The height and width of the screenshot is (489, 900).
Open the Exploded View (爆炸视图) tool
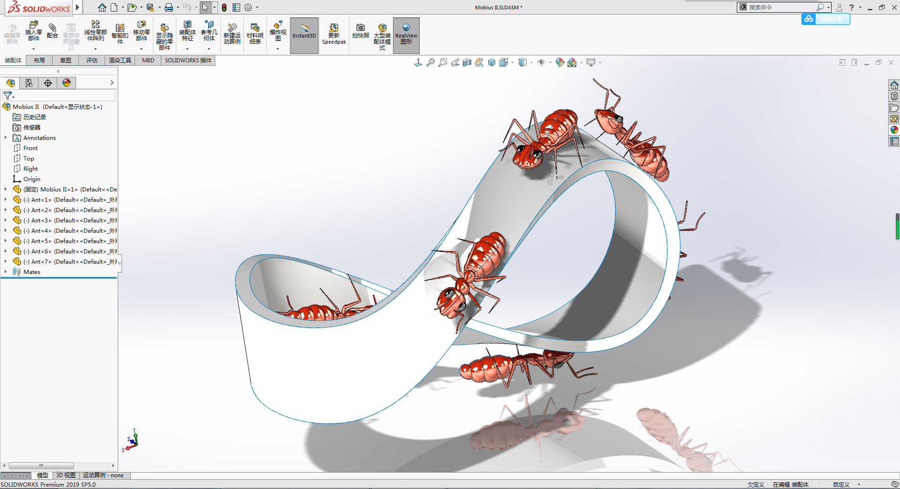click(278, 31)
